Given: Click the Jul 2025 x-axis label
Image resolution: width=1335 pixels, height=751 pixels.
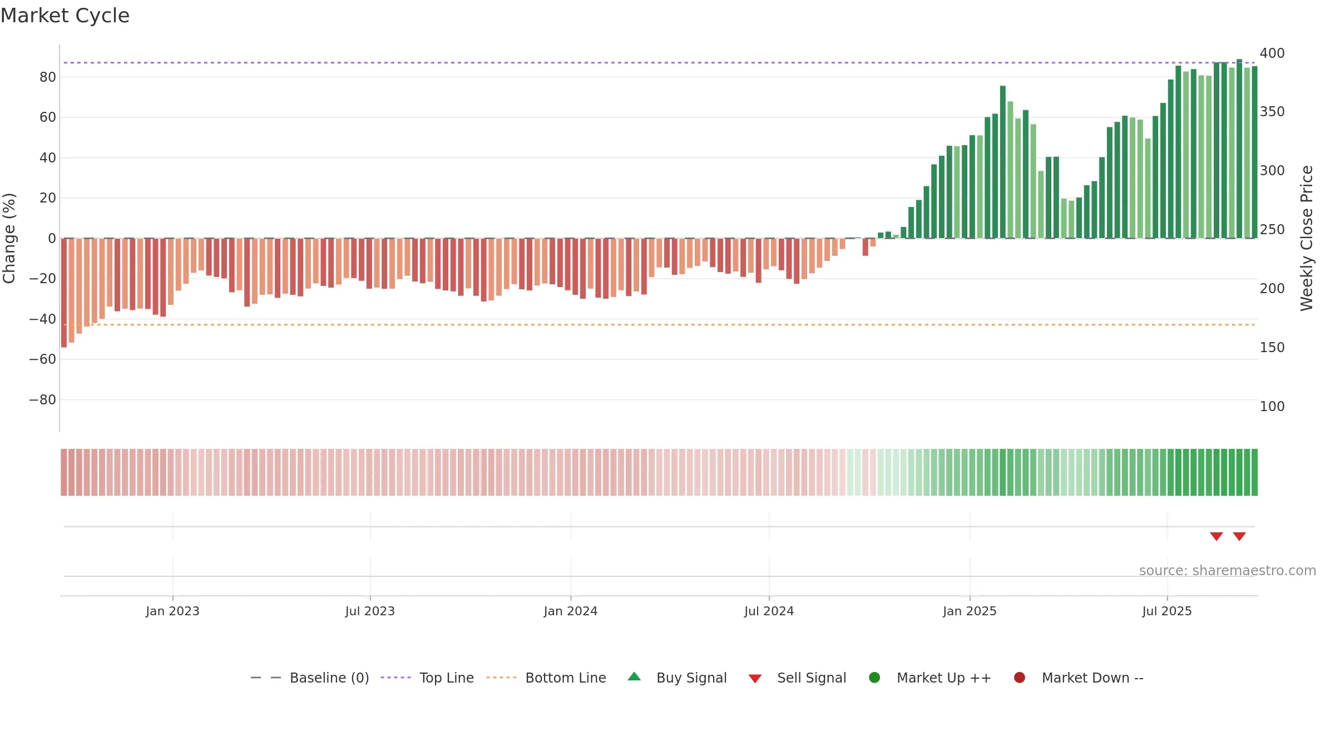Looking at the screenshot, I should click(x=1167, y=611).
